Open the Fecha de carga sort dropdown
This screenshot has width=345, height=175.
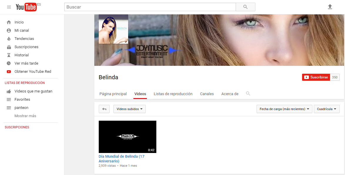pyautogui.click(x=284, y=109)
